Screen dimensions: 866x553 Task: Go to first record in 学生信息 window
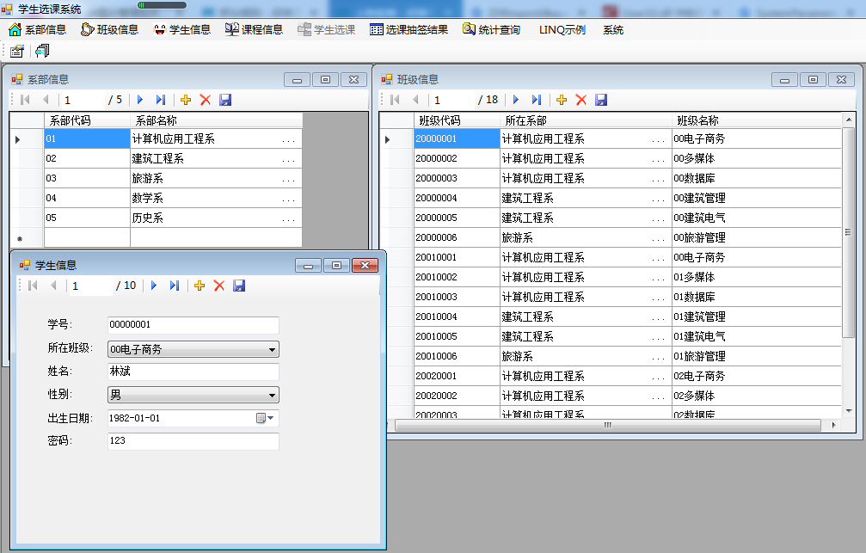pyautogui.click(x=34, y=286)
